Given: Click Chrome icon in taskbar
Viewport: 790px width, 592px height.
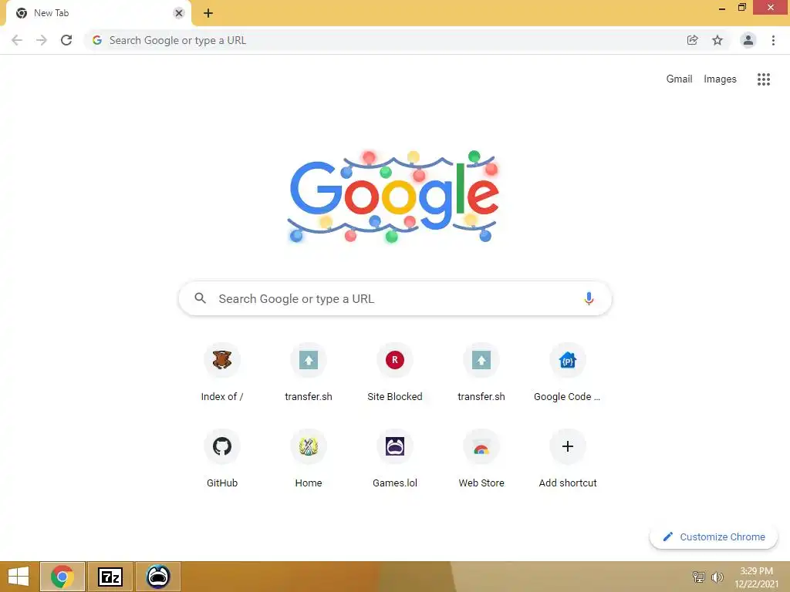Looking at the screenshot, I should tap(62, 577).
